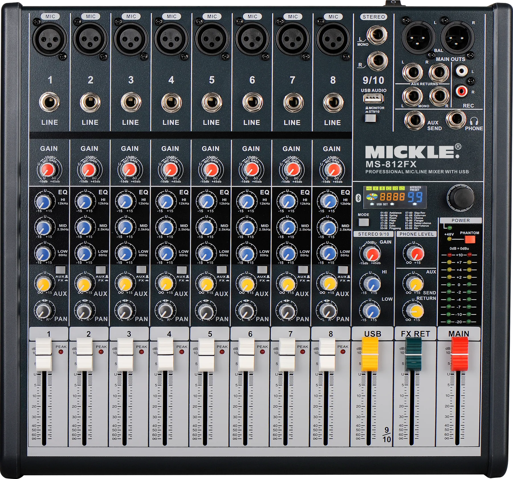Toggle channel 4 AUX/FX switch
513x479 pixels.
coord(182,270)
